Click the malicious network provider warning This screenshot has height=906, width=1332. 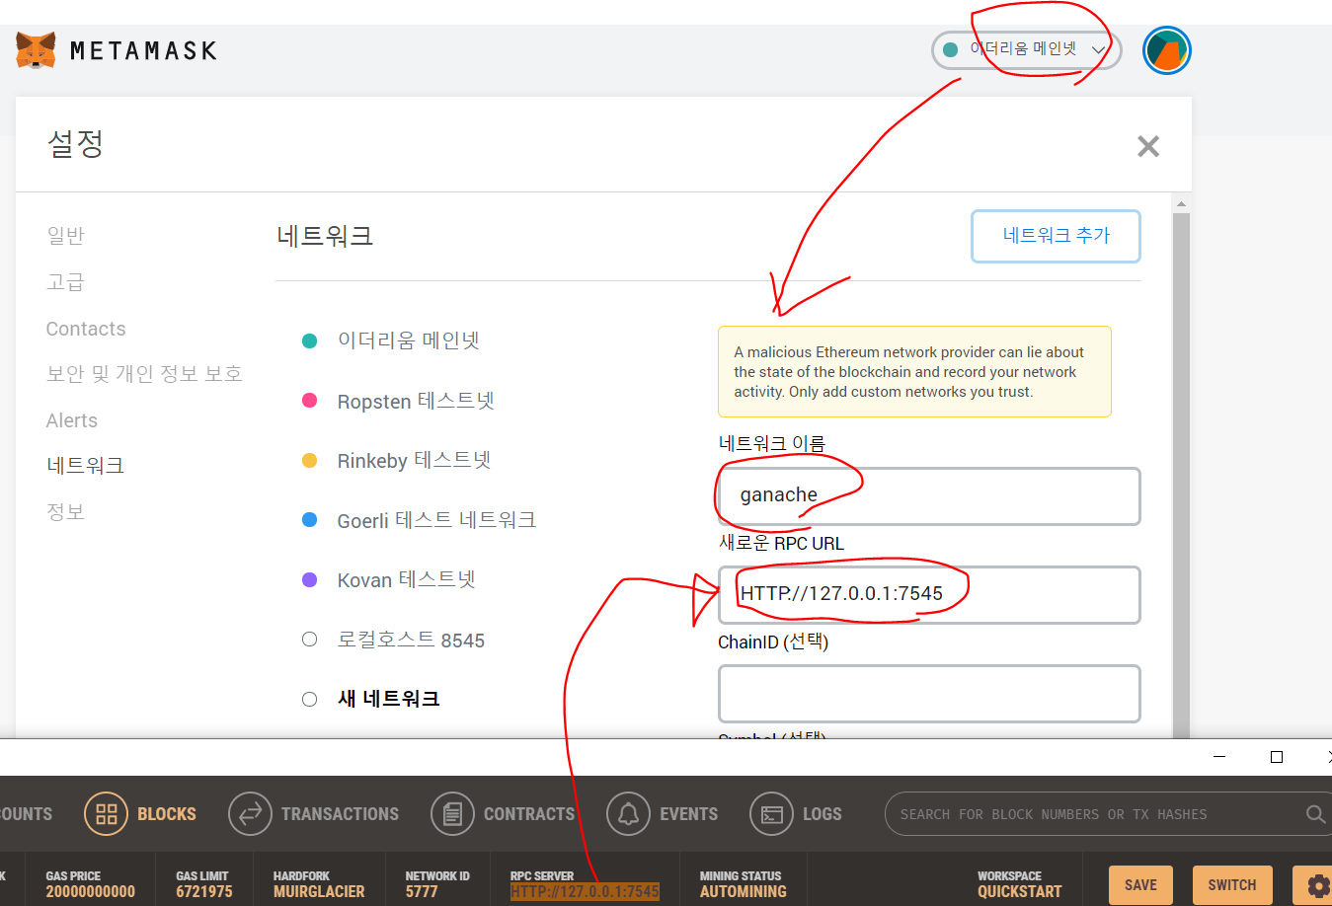[914, 372]
